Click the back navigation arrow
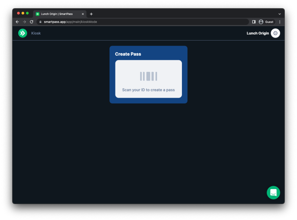 [x=17, y=22]
